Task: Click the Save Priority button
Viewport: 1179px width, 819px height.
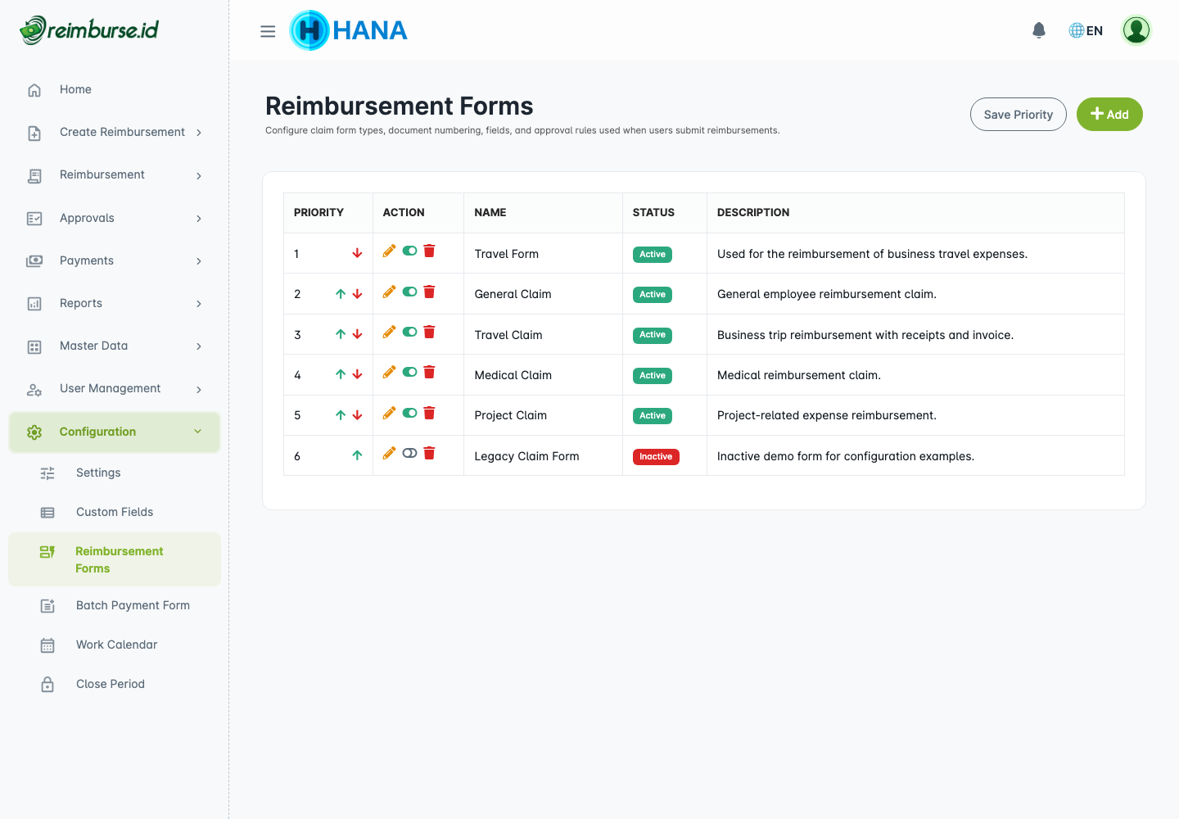Action: pyautogui.click(x=1018, y=115)
